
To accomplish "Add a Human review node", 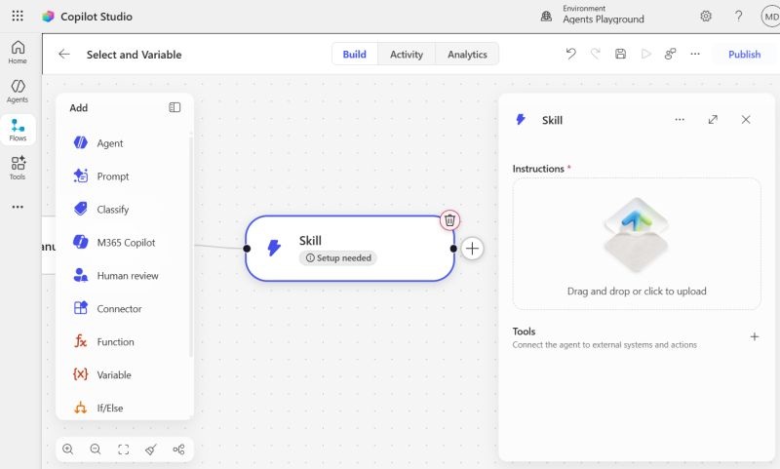I will tap(128, 276).
